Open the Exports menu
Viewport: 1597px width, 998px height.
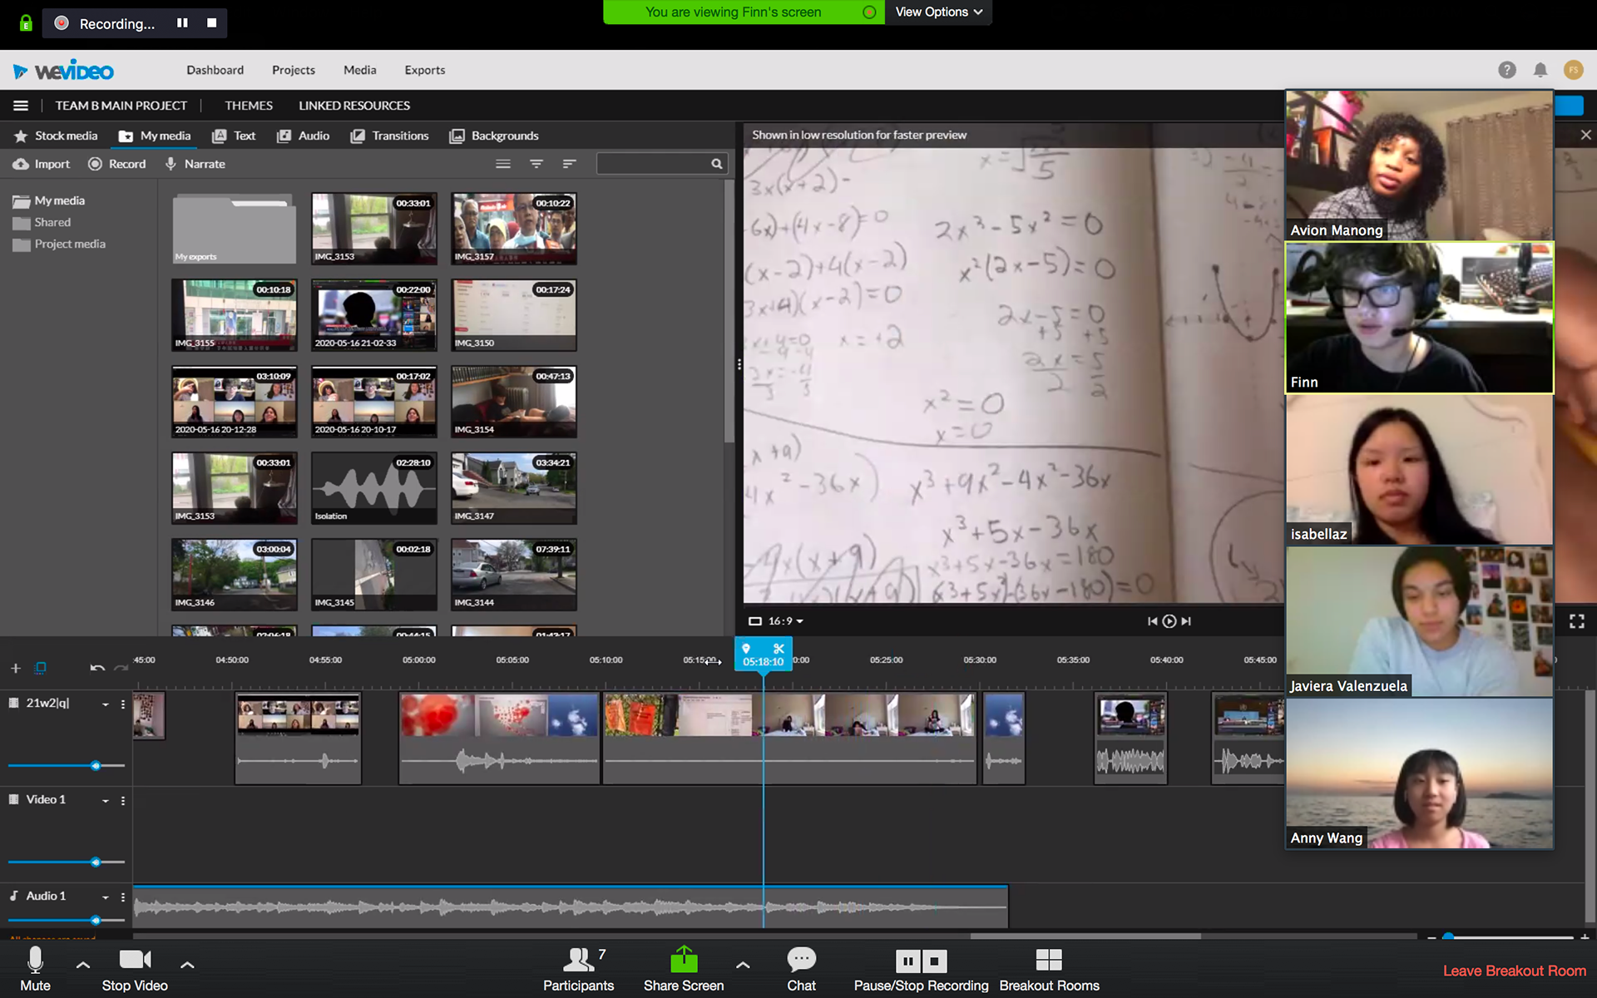(424, 70)
